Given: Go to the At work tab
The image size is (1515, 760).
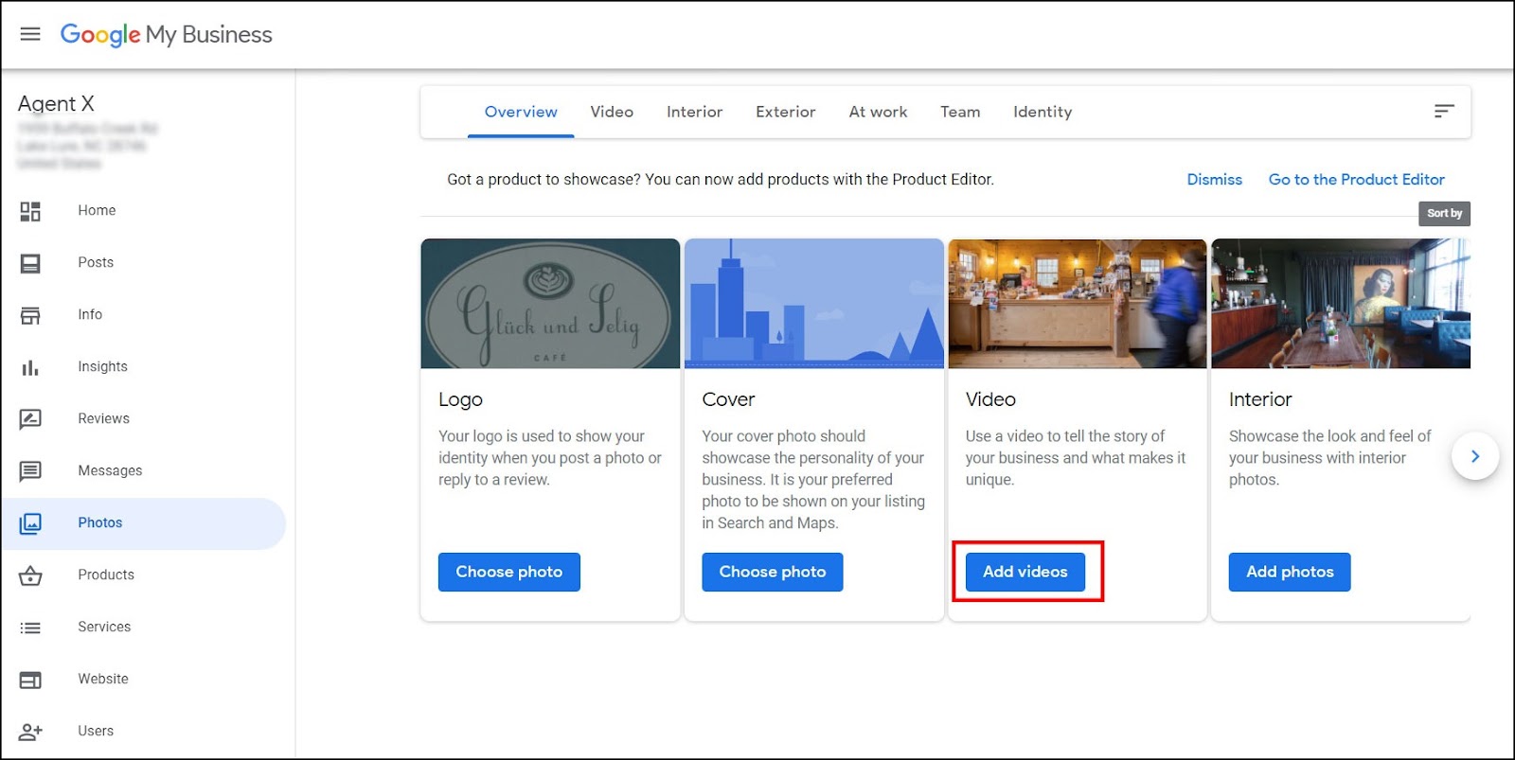Looking at the screenshot, I should (x=878, y=112).
